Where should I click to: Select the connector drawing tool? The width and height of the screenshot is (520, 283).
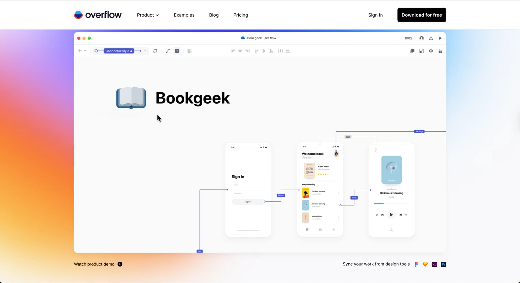168,51
